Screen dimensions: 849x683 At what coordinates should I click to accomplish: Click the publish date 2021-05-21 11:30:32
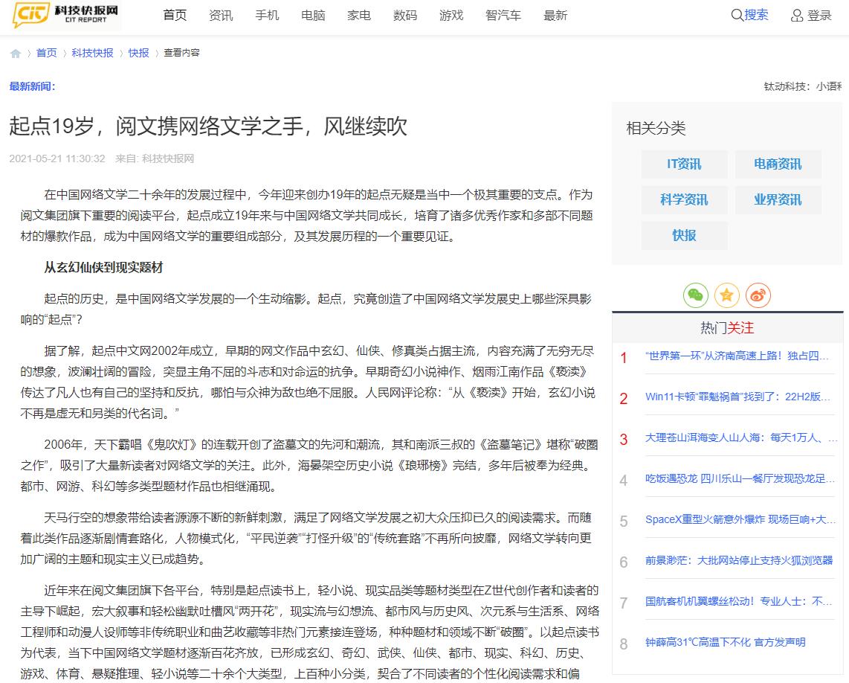(57, 158)
